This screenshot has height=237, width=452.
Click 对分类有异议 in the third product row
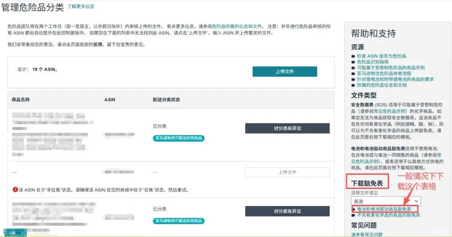pyautogui.click(x=288, y=211)
